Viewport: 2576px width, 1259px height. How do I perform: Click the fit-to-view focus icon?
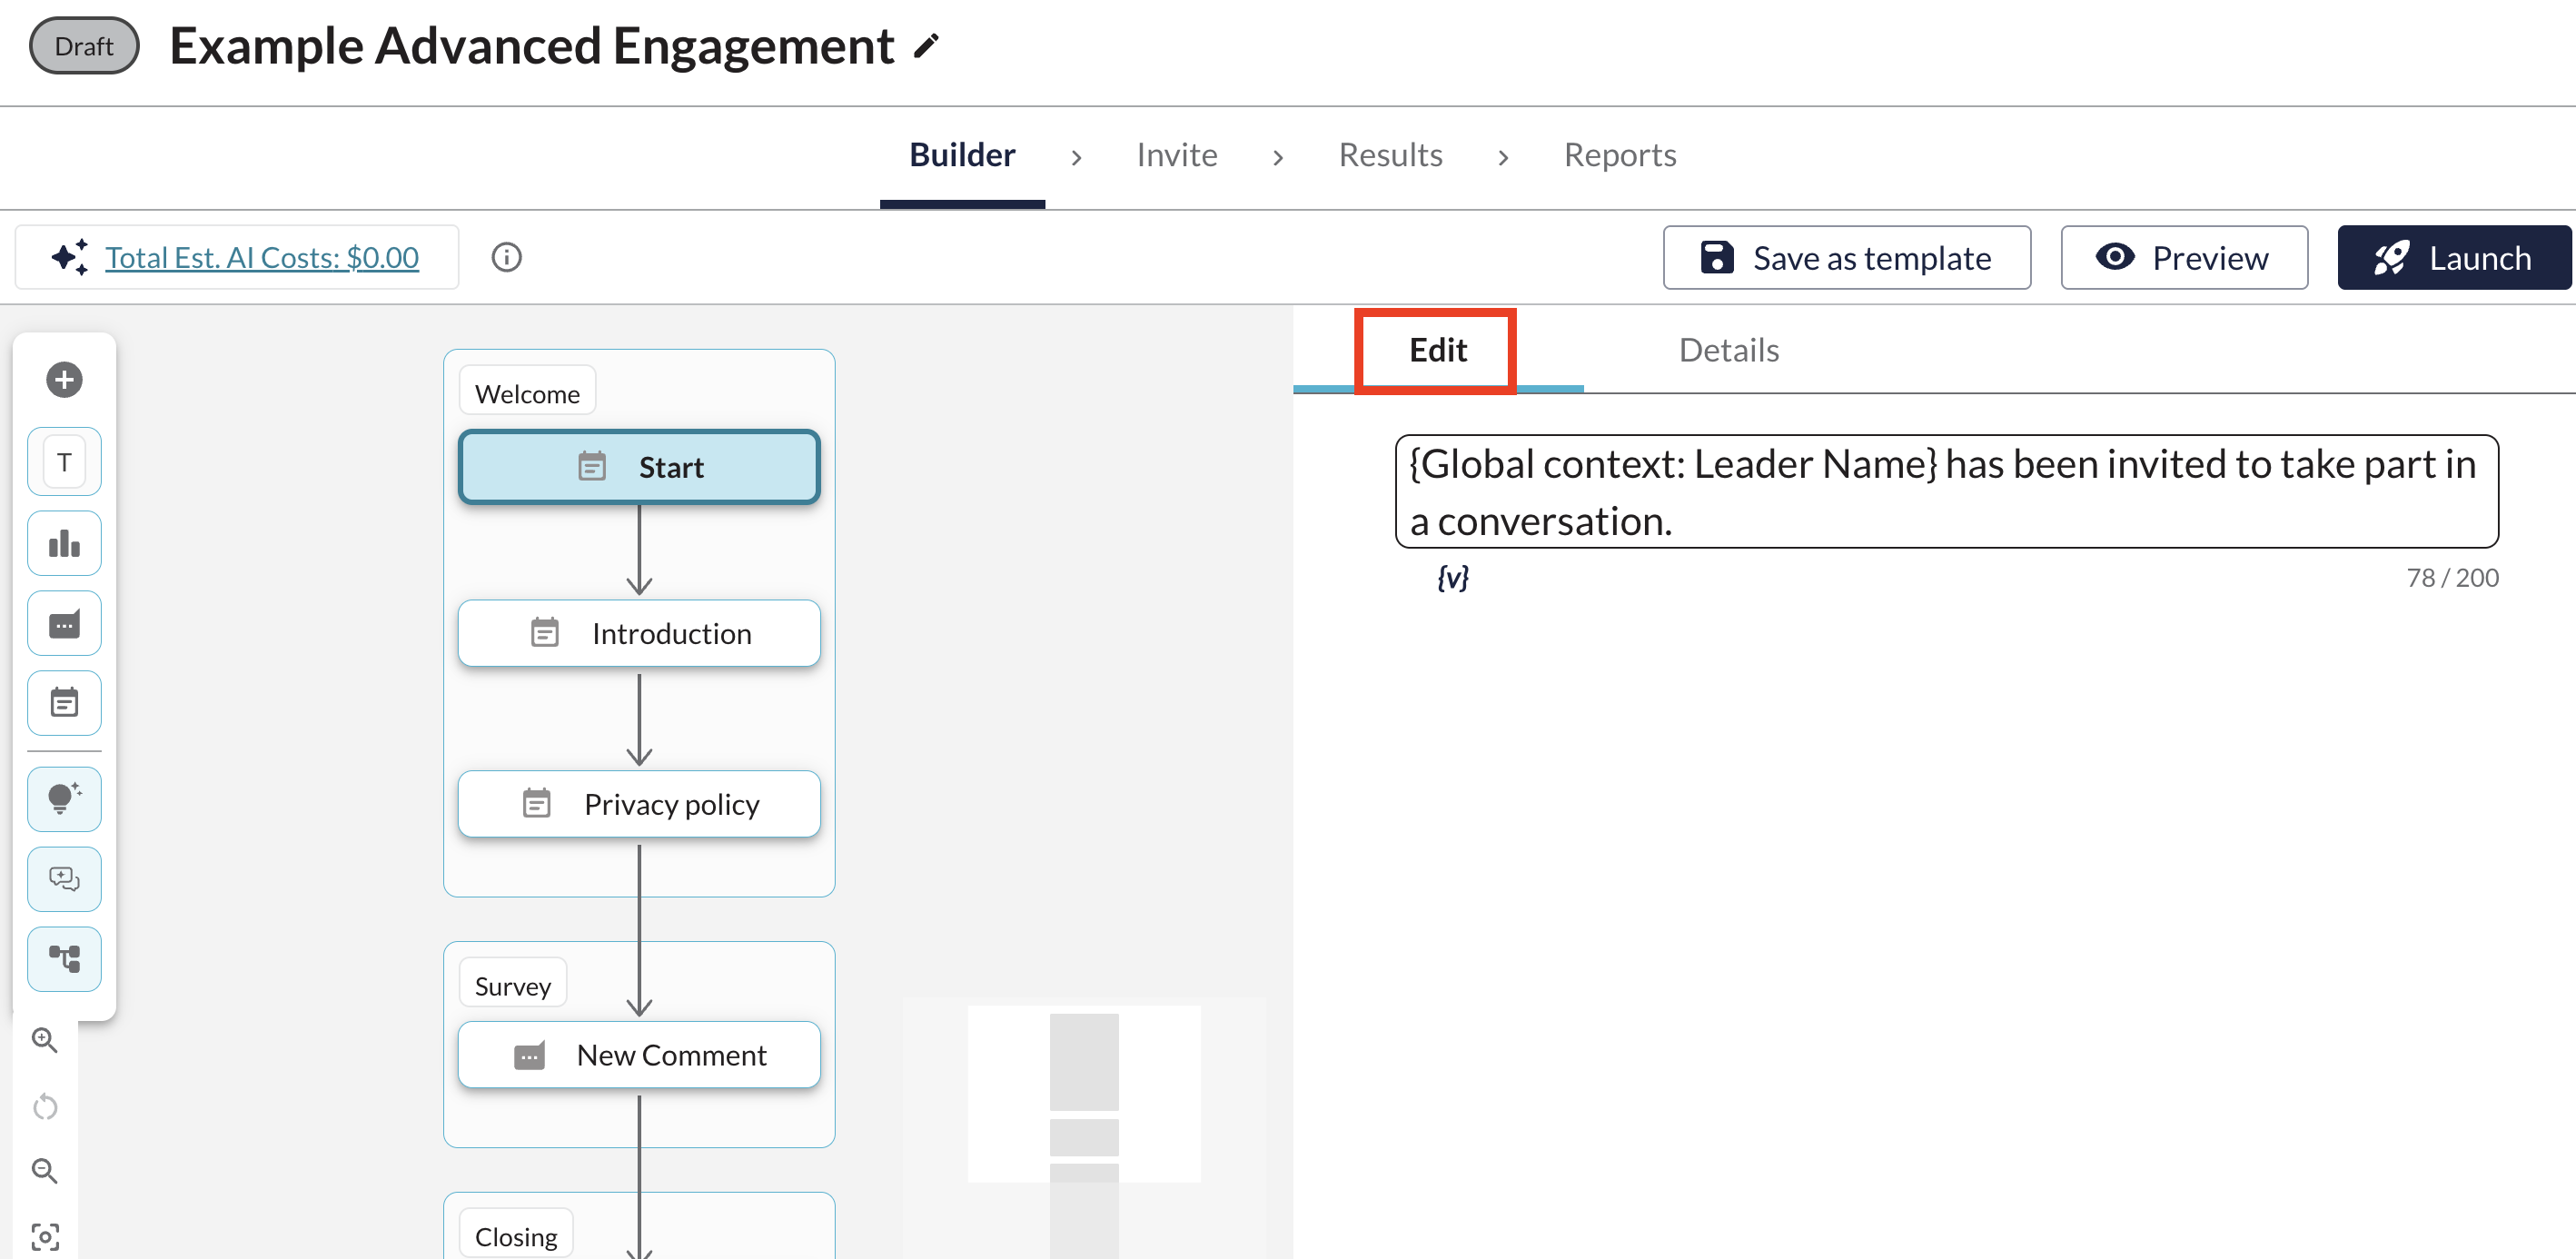coord(45,1236)
